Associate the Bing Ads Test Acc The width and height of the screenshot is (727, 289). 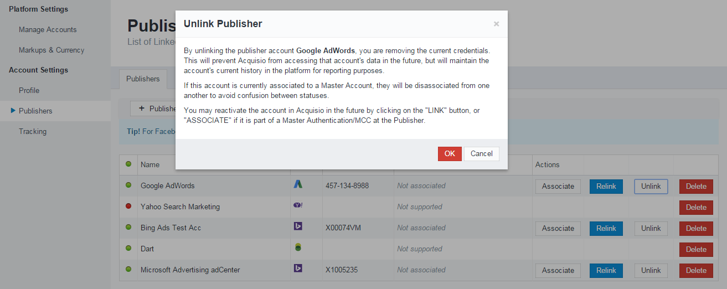coord(558,229)
